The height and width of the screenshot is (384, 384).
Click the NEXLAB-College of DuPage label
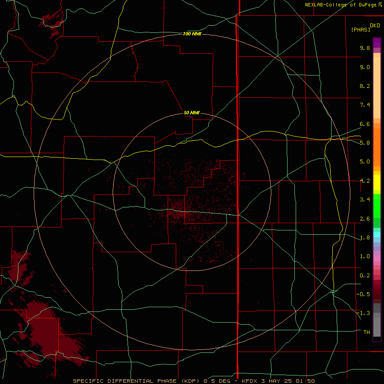[x=341, y=5]
